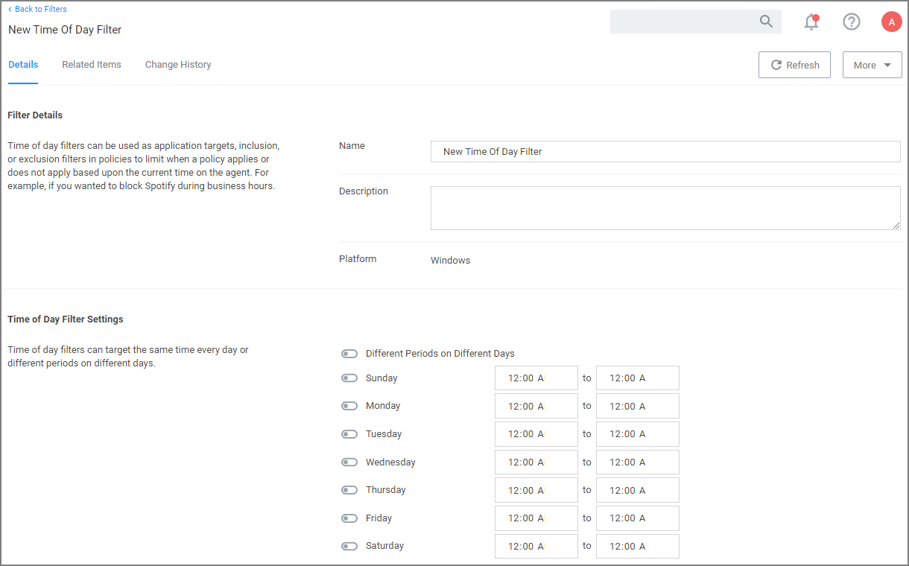Enable Different Periods on Different Days
The width and height of the screenshot is (909, 566).
pyautogui.click(x=349, y=354)
